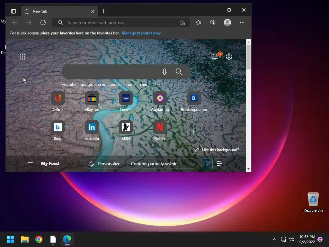Open the Netflix quick link

[160, 131]
